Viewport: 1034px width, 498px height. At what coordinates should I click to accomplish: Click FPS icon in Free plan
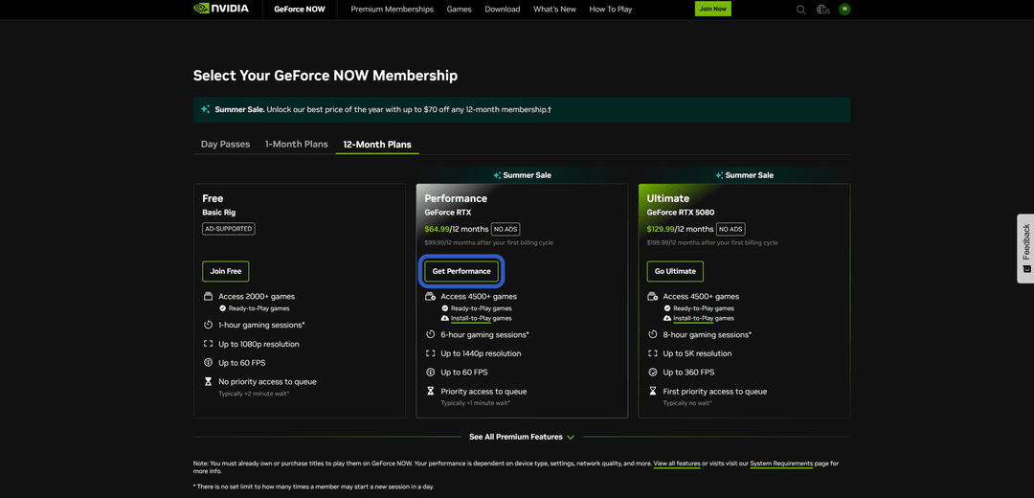pyautogui.click(x=208, y=363)
